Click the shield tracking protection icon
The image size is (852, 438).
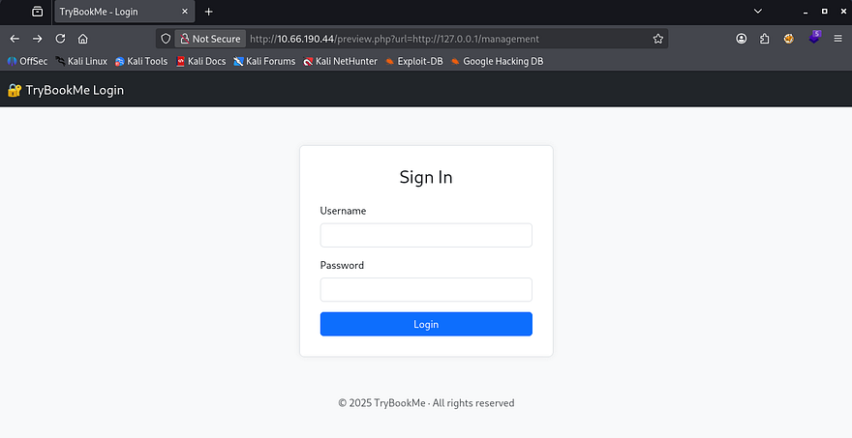[x=166, y=39]
